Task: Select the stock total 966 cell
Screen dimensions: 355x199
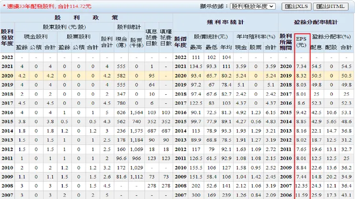Action: (x=136, y=158)
